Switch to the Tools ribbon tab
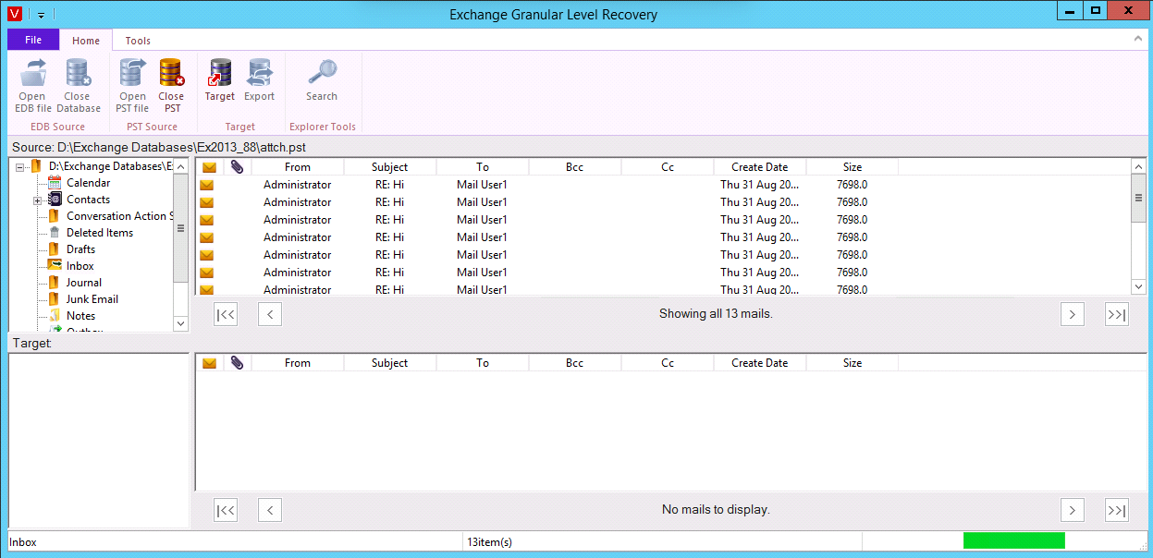This screenshot has width=1153, height=558. tap(138, 41)
